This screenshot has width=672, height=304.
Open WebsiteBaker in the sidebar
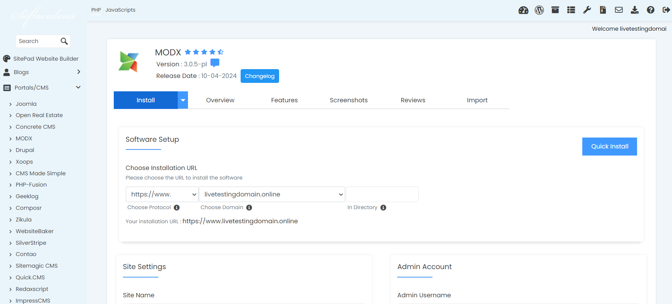35,231
